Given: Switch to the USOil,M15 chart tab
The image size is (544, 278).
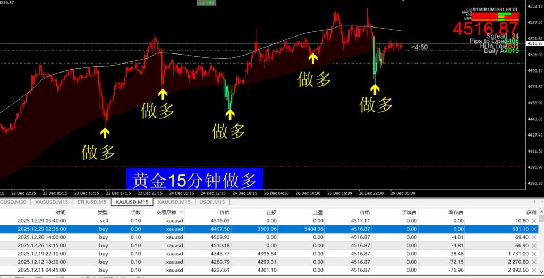Looking at the screenshot, I should tap(212, 202).
